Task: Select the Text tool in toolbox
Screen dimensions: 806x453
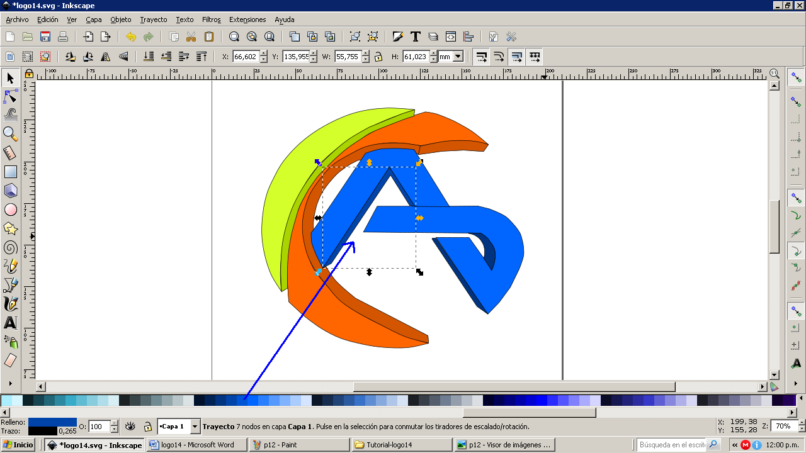Action: coord(11,323)
